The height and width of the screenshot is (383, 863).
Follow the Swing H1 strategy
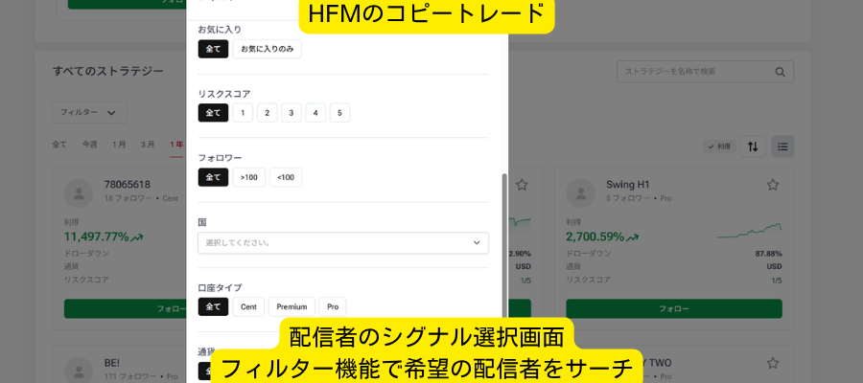tap(674, 309)
